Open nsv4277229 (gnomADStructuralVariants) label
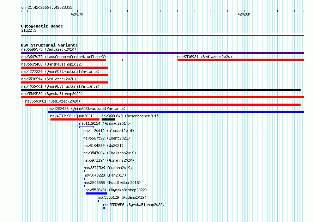This screenshot has width=314, height=222. (x=60, y=72)
